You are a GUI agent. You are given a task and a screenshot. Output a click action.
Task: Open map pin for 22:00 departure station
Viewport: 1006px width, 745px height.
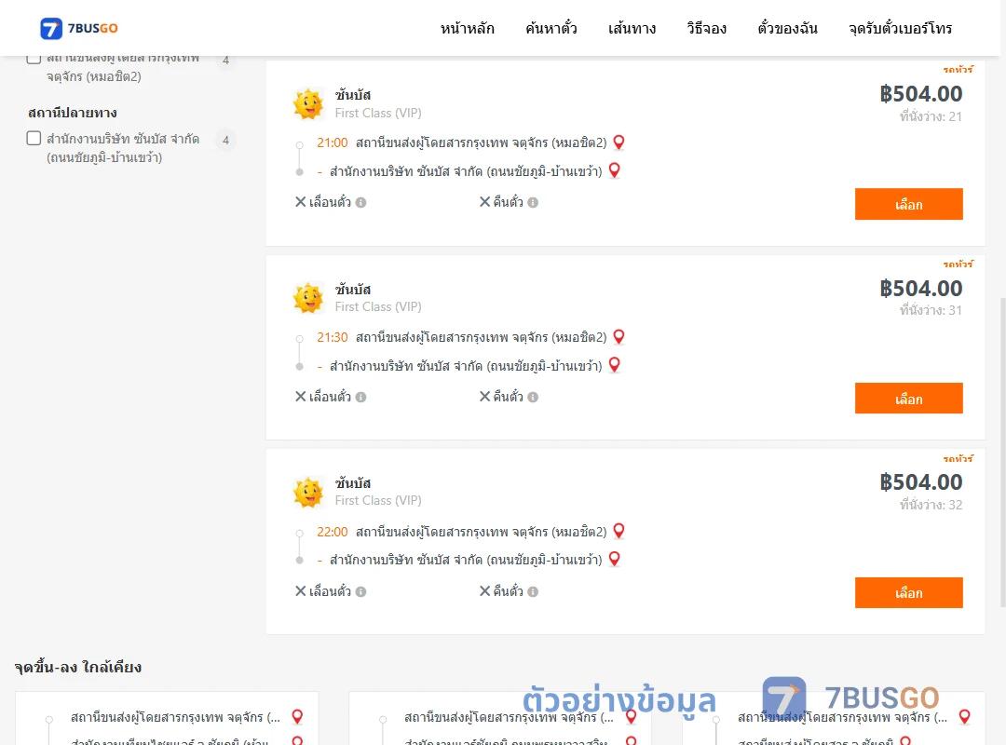click(x=619, y=532)
